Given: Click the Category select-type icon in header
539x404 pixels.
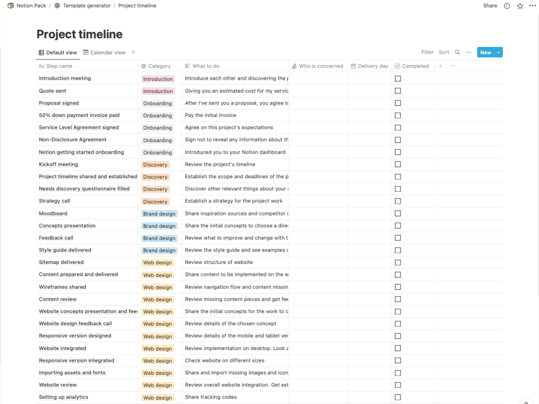Looking at the screenshot, I should coord(144,66).
